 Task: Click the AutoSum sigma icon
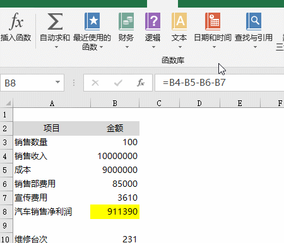pyautogui.click(x=55, y=21)
